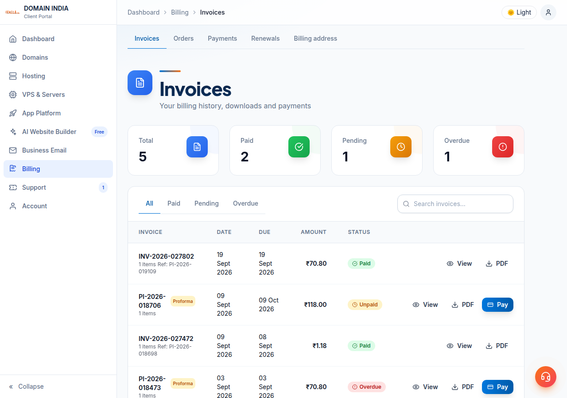The height and width of the screenshot is (398, 567).
Task: Toggle the Light theme switch
Action: 519,12
